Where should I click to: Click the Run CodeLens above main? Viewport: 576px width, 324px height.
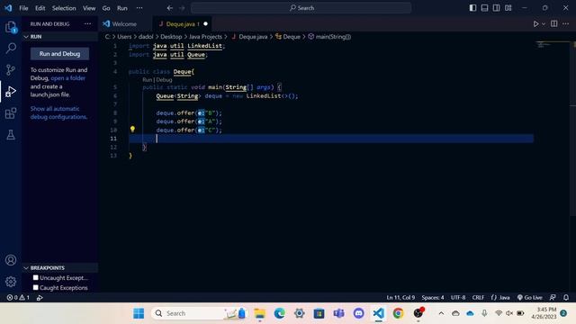pyautogui.click(x=147, y=80)
